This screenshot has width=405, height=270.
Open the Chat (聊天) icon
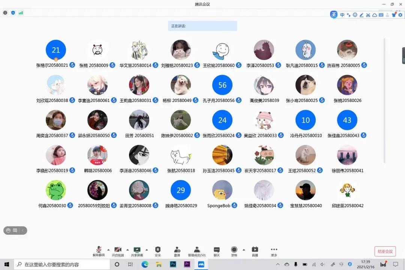216,250
